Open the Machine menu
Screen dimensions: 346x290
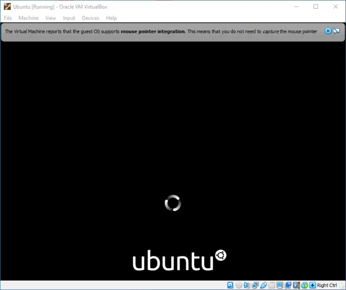[28, 18]
